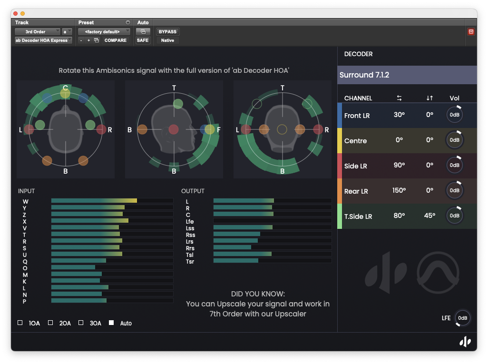Enable the 3OA checkbox
This screenshot has width=488, height=364.
point(81,323)
